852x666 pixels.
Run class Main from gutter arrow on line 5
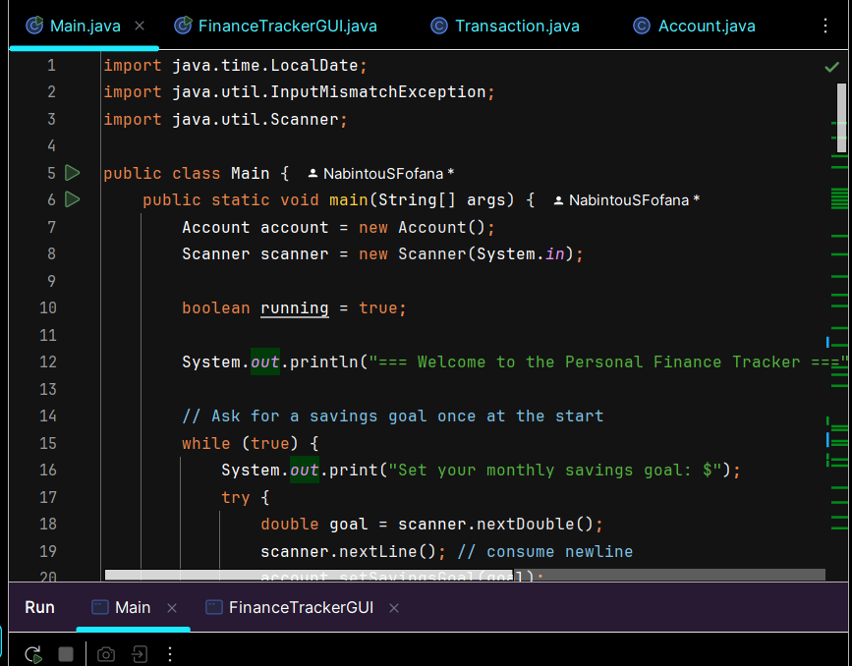73,173
